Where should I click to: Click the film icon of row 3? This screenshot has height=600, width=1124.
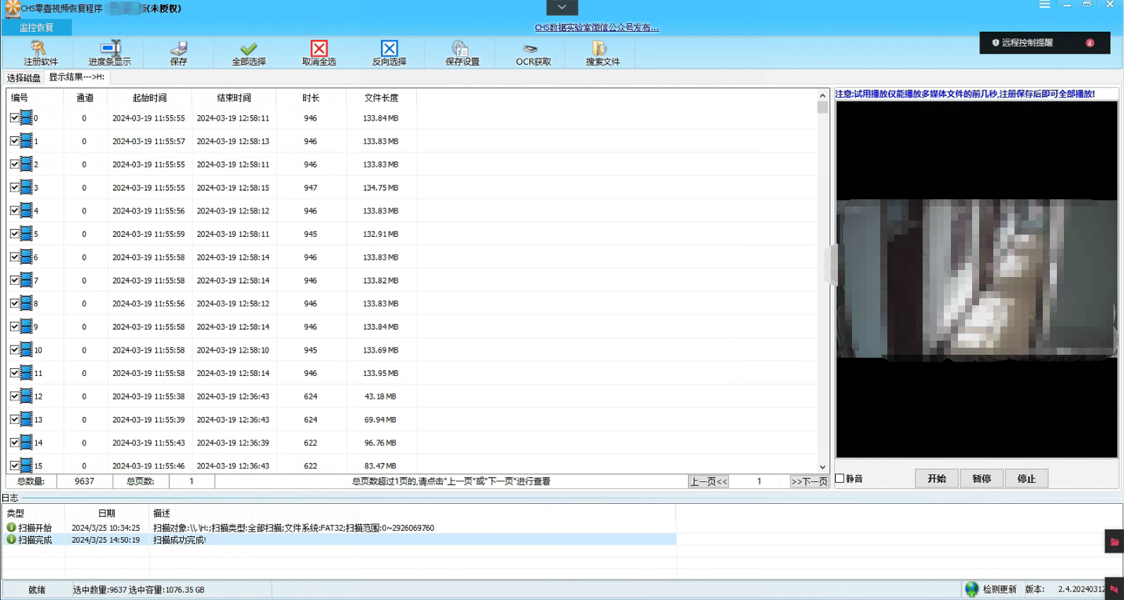coord(26,187)
